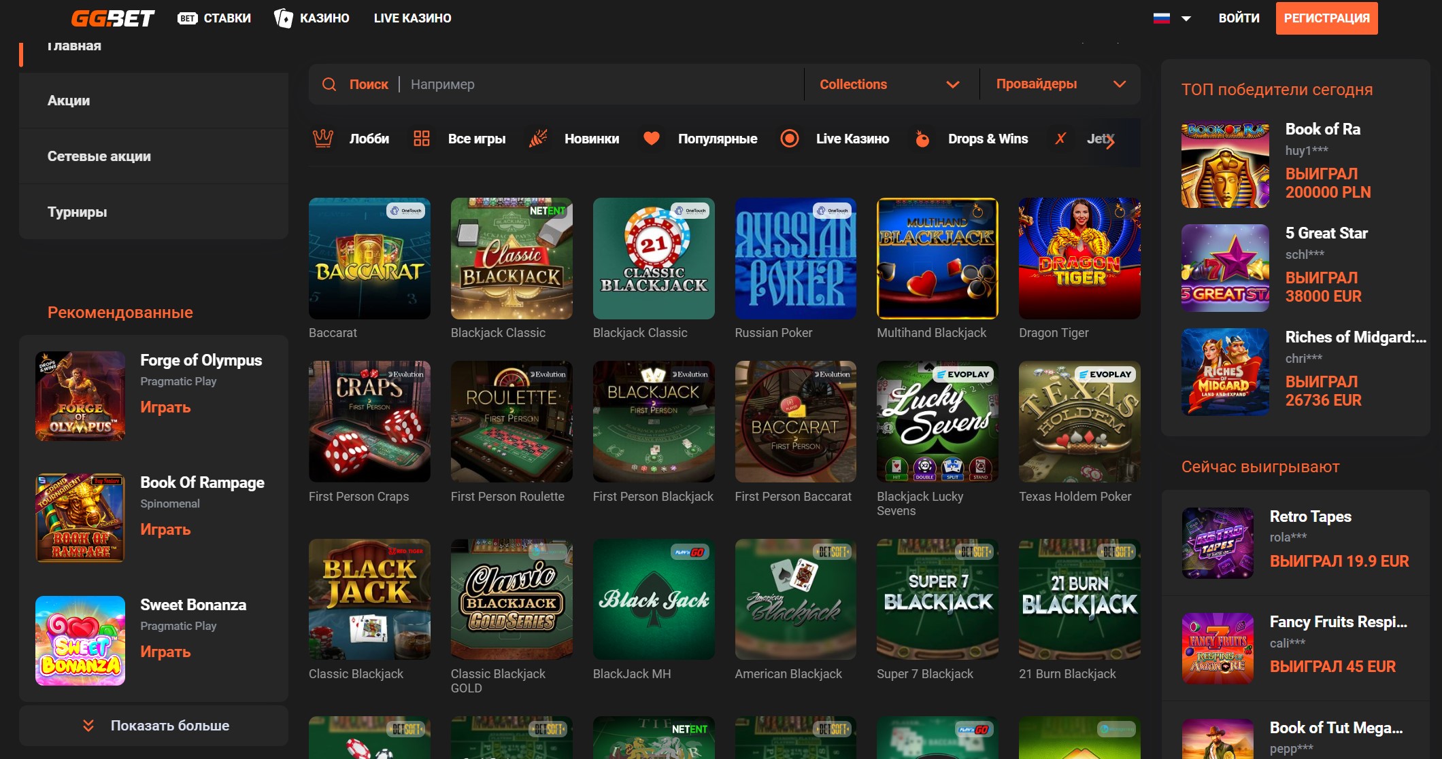Open the American Blackjack thumbnail
1442x759 pixels.
(x=796, y=599)
